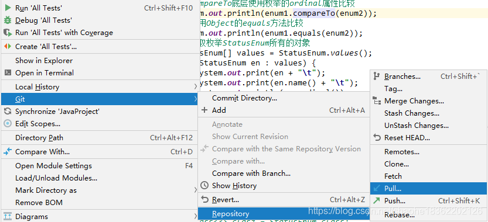
Task: Click the Edit Scopes circle icon
Action: (8, 124)
